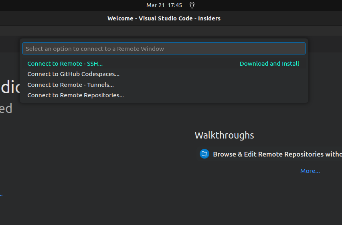Click the Remote Repositories walkthrough icon

[x=204, y=154]
